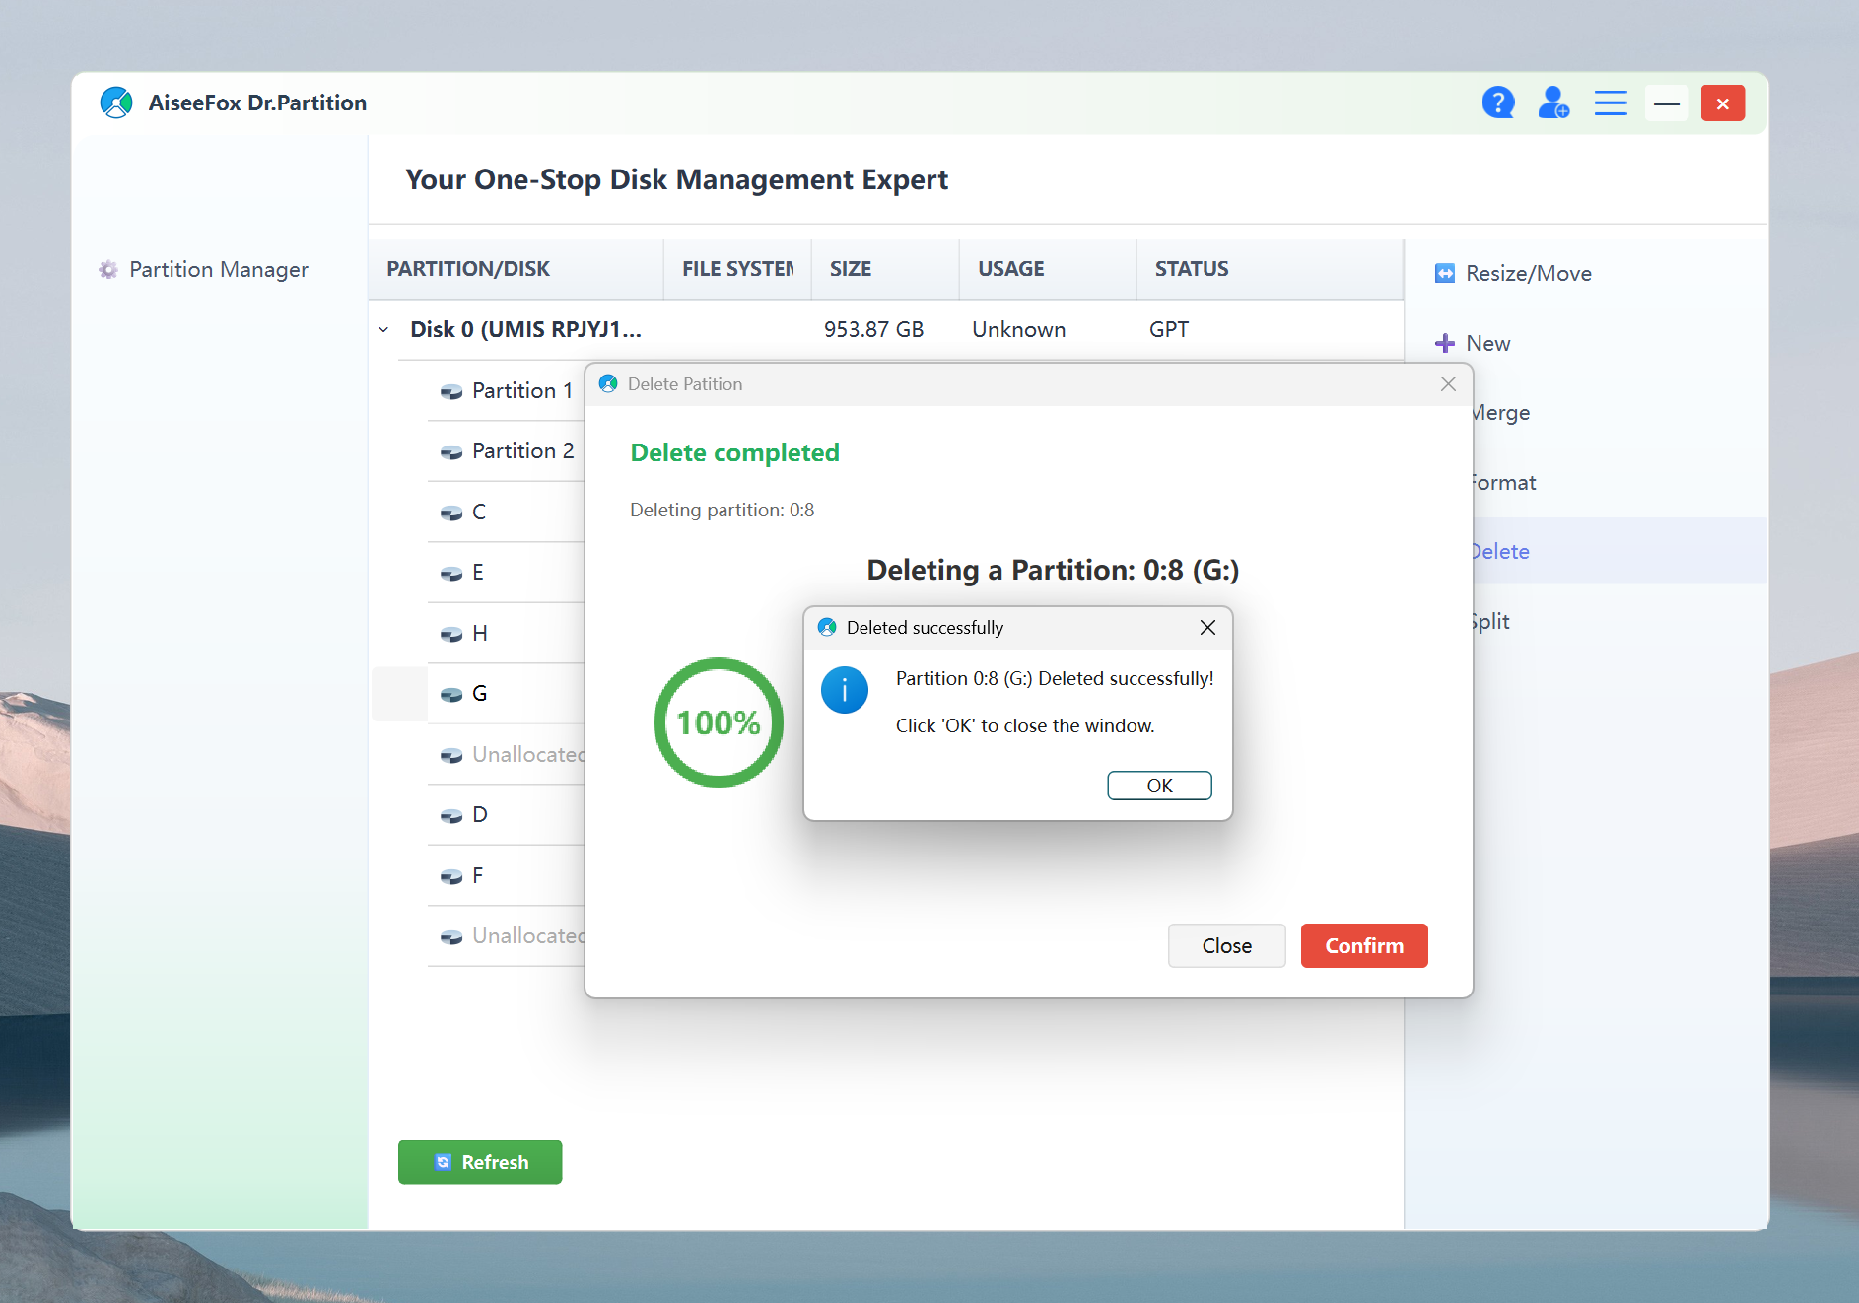The image size is (1859, 1303).
Task: Click drive icon beside G
Action: coord(451,695)
